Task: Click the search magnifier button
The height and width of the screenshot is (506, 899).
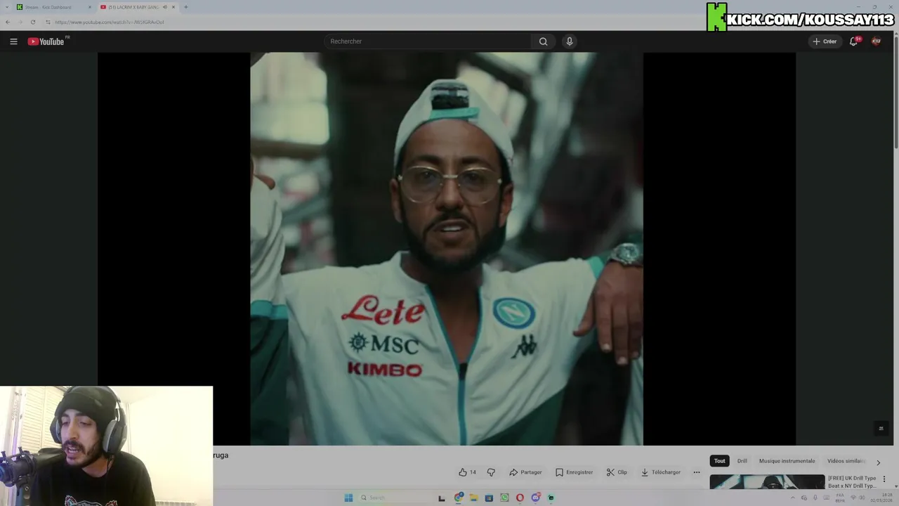Action: 543,41
